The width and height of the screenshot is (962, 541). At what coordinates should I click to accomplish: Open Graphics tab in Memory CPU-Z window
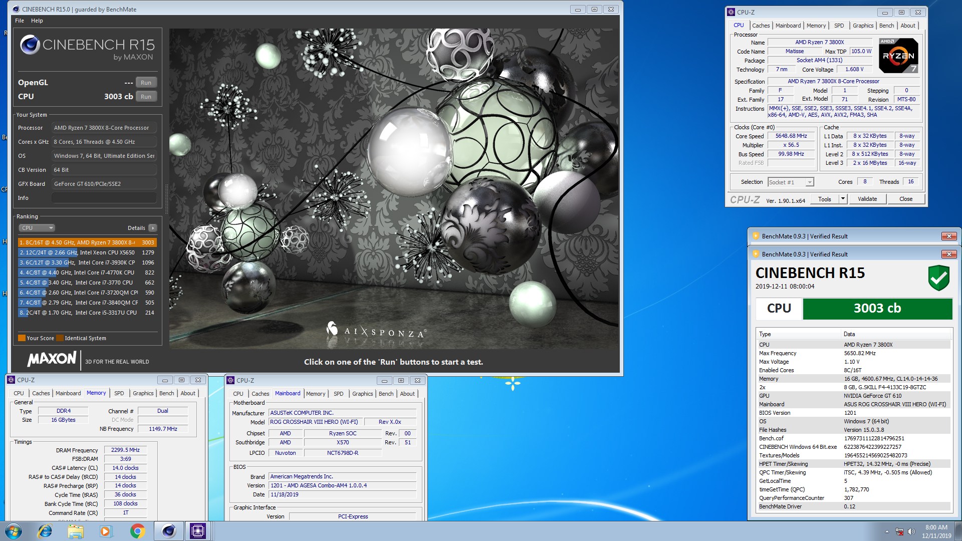143,393
